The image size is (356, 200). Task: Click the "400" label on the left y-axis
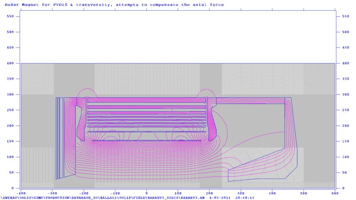coord(10,63)
